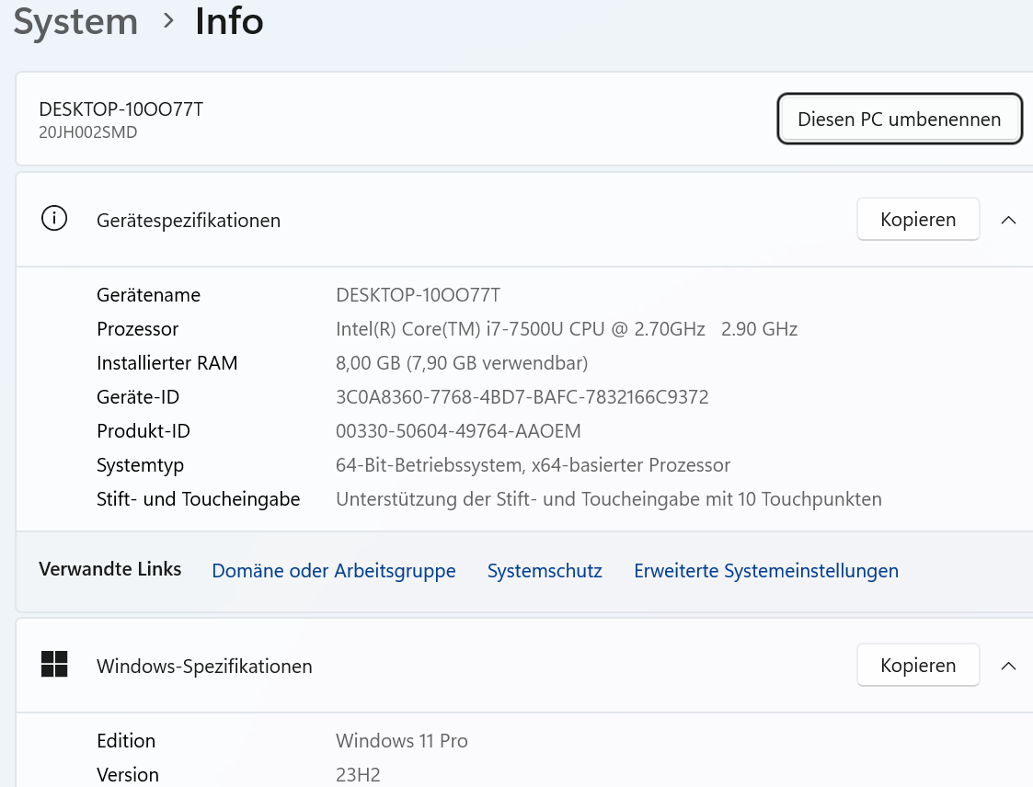Open the Systemschutz link
This screenshot has height=787, width=1033.
click(x=545, y=570)
